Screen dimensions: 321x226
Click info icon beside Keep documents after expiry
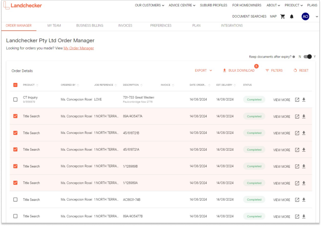pyautogui.click(x=294, y=57)
